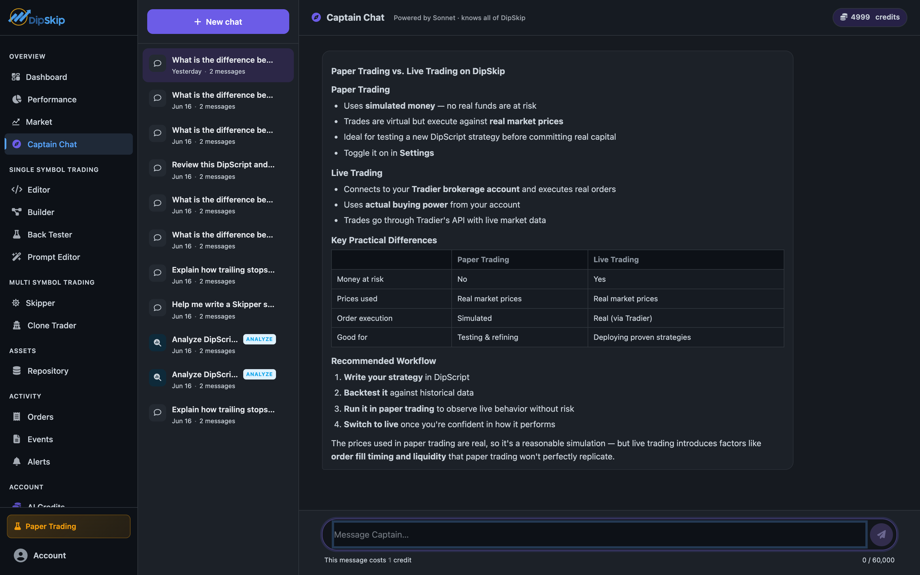Open the Account menu at sidebar bottom
The width and height of the screenshot is (920, 575).
coord(69,555)
